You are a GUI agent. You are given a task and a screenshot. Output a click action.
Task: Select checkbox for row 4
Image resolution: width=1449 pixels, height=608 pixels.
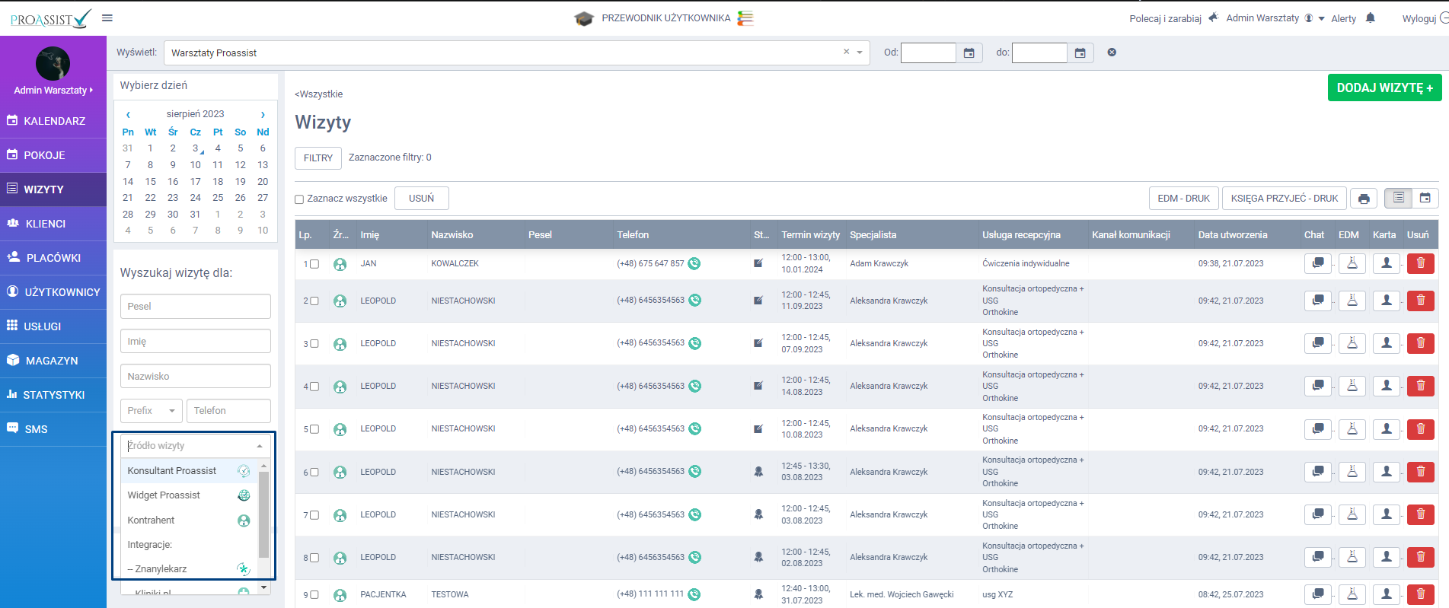[x=314, y=387]
